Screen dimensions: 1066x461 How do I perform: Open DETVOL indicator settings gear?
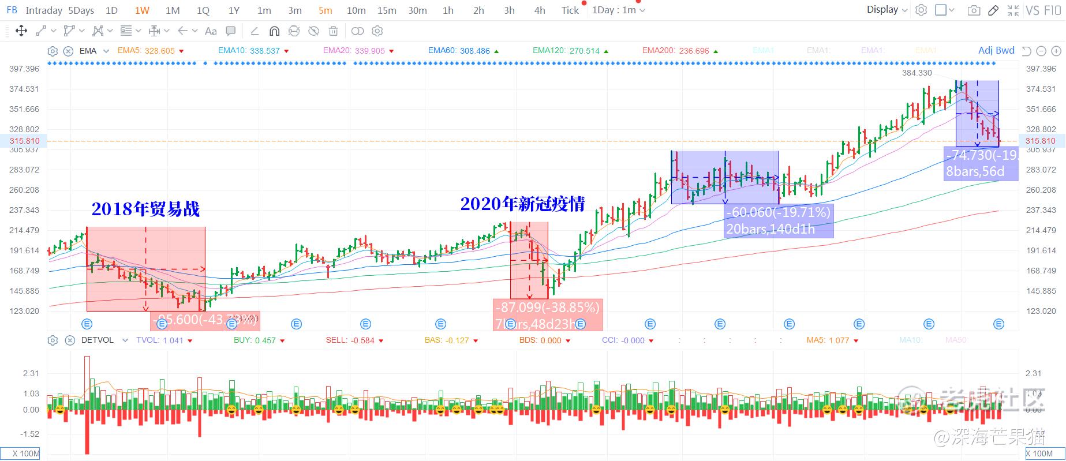[x=53, y=340]
